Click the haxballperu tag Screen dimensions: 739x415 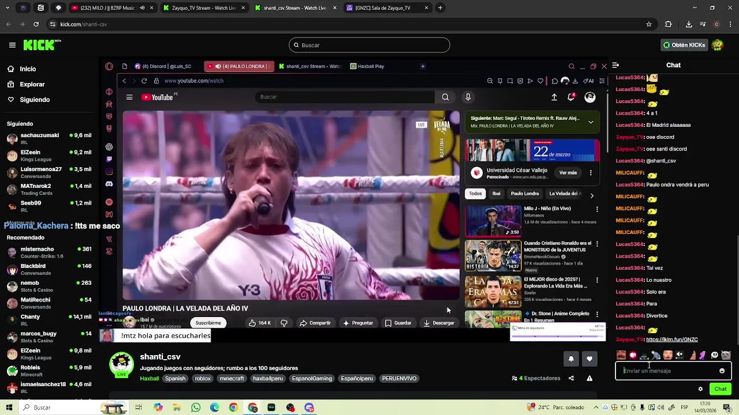pos(268,379)
